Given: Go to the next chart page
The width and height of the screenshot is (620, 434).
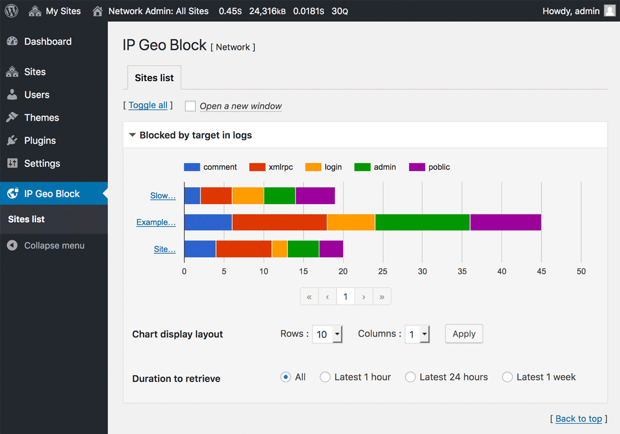Looking at the screenshot, I should pyautogui.click(x=364, y=297).
